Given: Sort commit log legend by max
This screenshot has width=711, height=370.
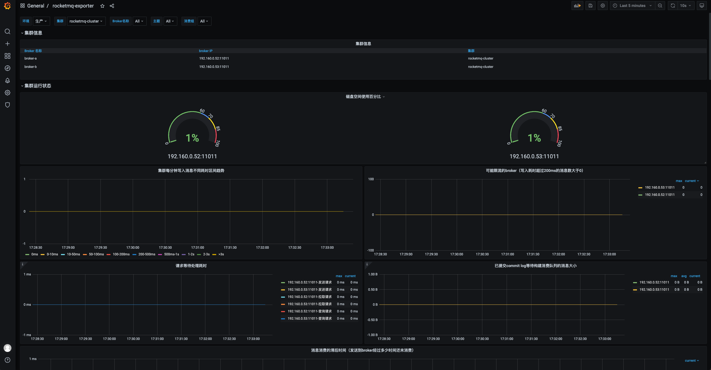Looking at the screenshot, I should click(674, 276).
